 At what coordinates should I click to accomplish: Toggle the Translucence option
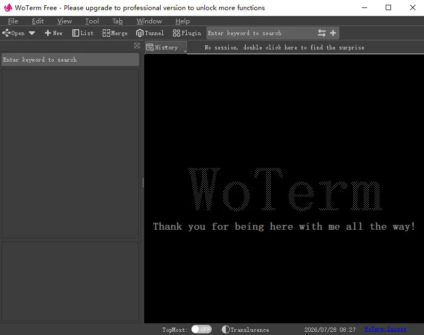click(245, 329)
